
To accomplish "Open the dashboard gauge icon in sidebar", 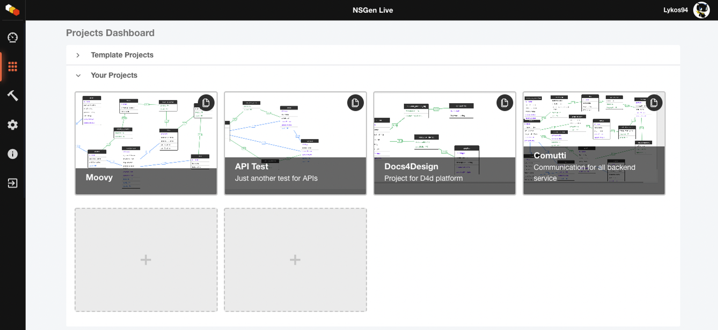I will point(13,37).
